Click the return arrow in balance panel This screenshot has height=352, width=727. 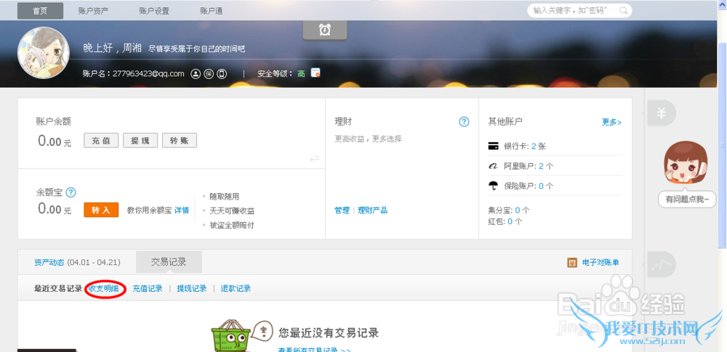[314, 160]
